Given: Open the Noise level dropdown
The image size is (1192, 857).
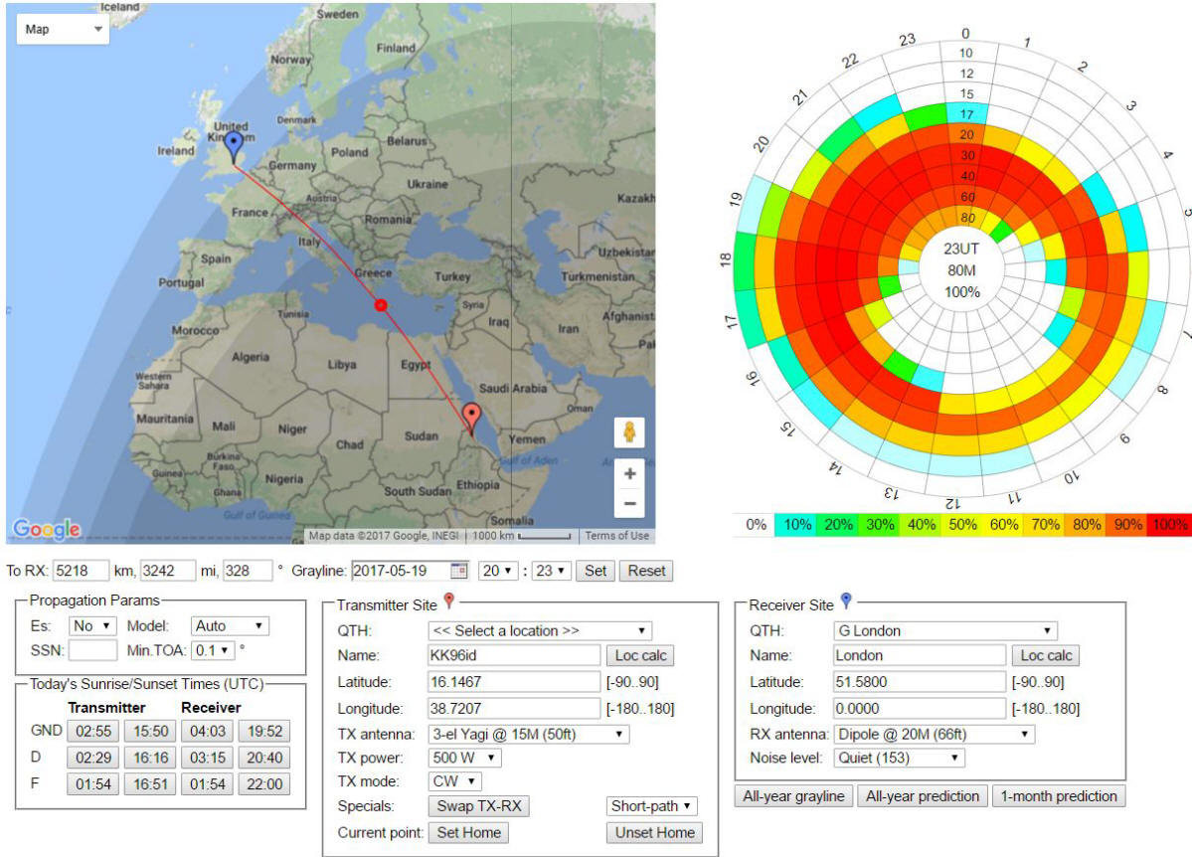Looking at the screenshot, I should click(x=899, y=758).
